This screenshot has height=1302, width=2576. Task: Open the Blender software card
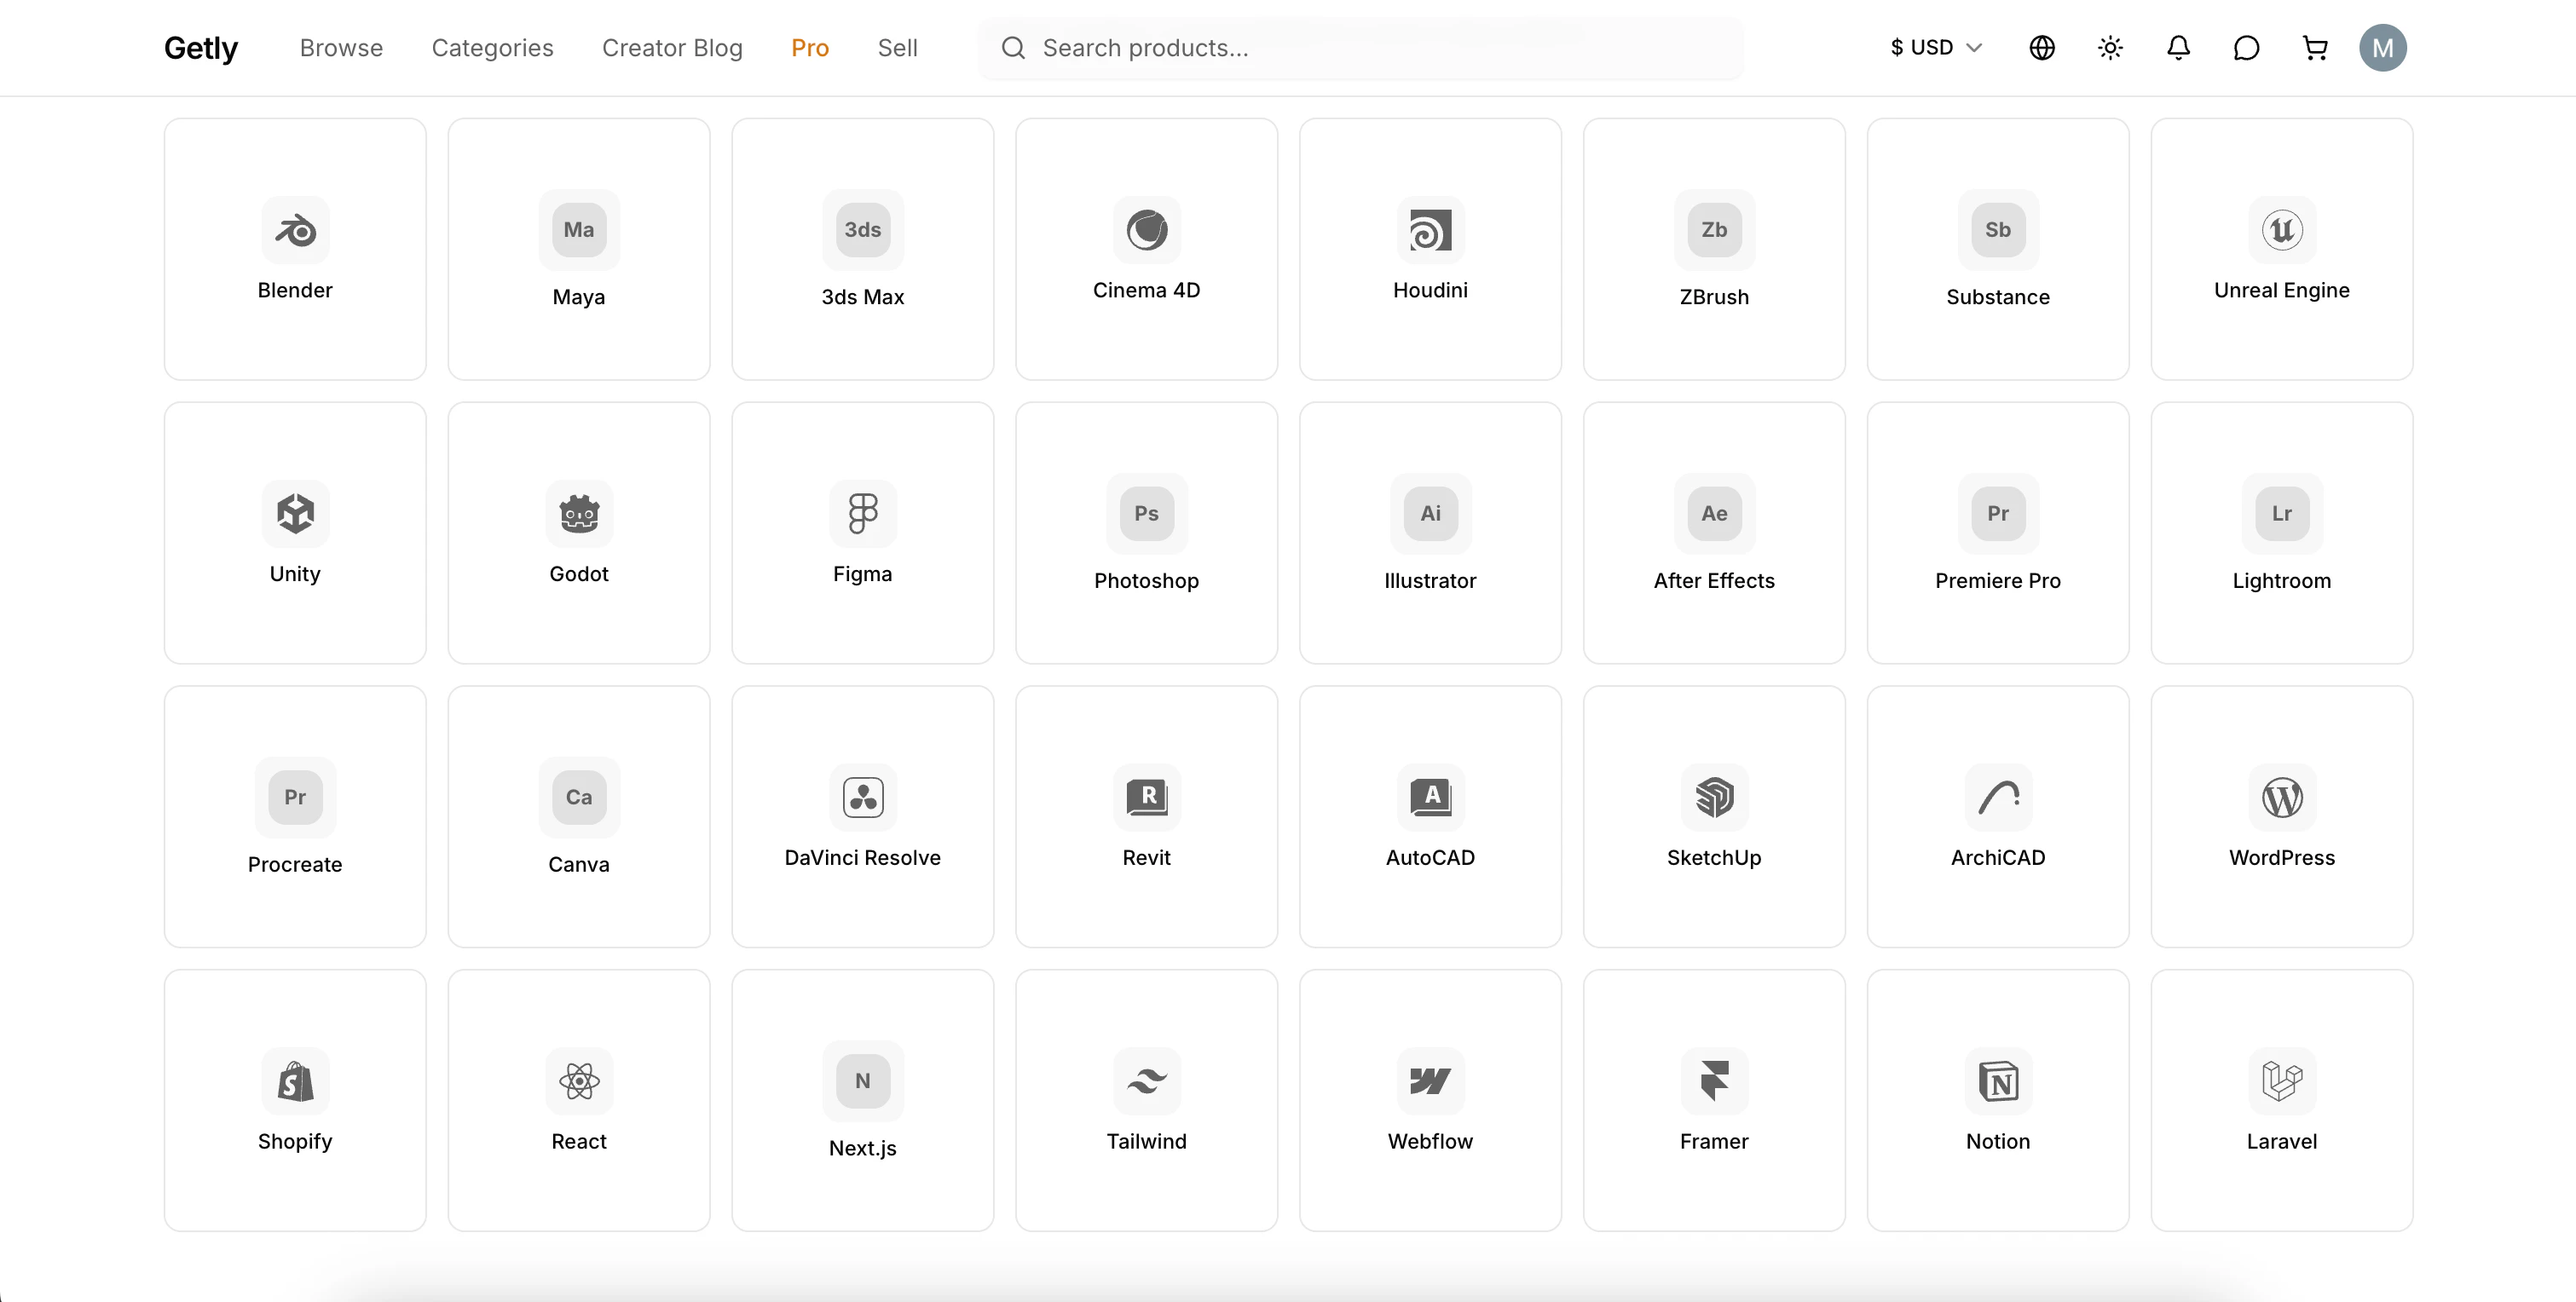click(x=295, y=249)
